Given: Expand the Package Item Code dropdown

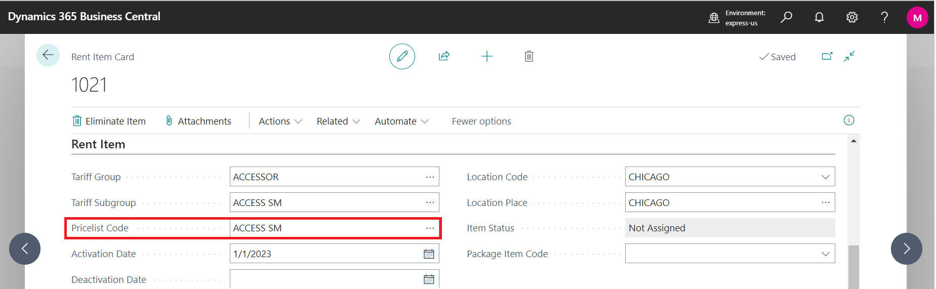Looking at the screenshot, I should coord(825,254).
